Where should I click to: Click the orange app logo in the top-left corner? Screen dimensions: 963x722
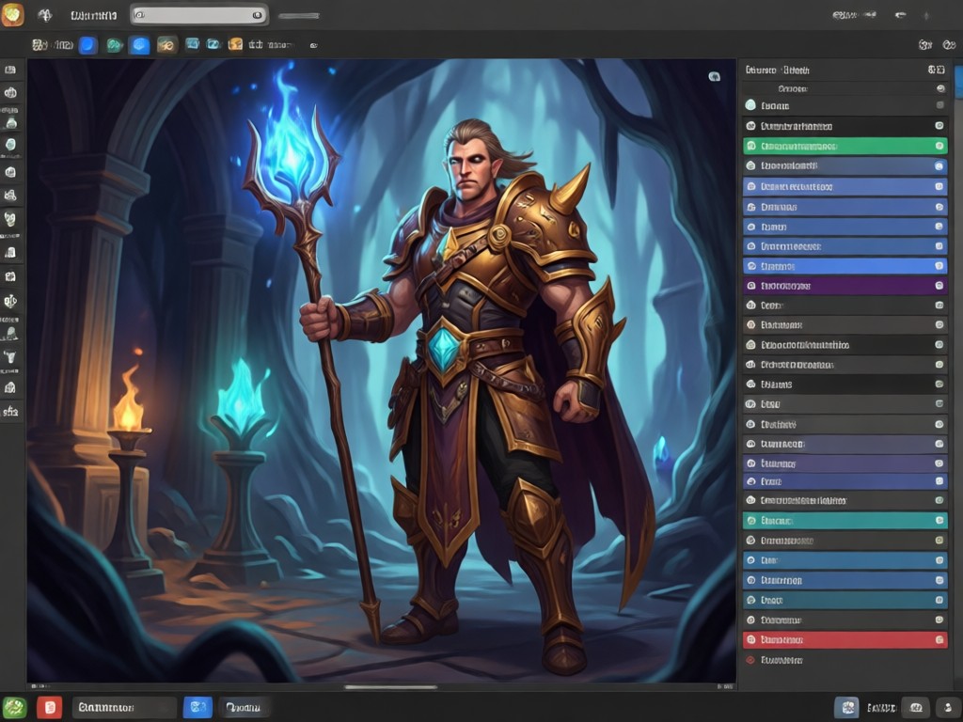(12, 15)
